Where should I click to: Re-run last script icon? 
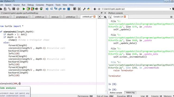coord(41,9)
